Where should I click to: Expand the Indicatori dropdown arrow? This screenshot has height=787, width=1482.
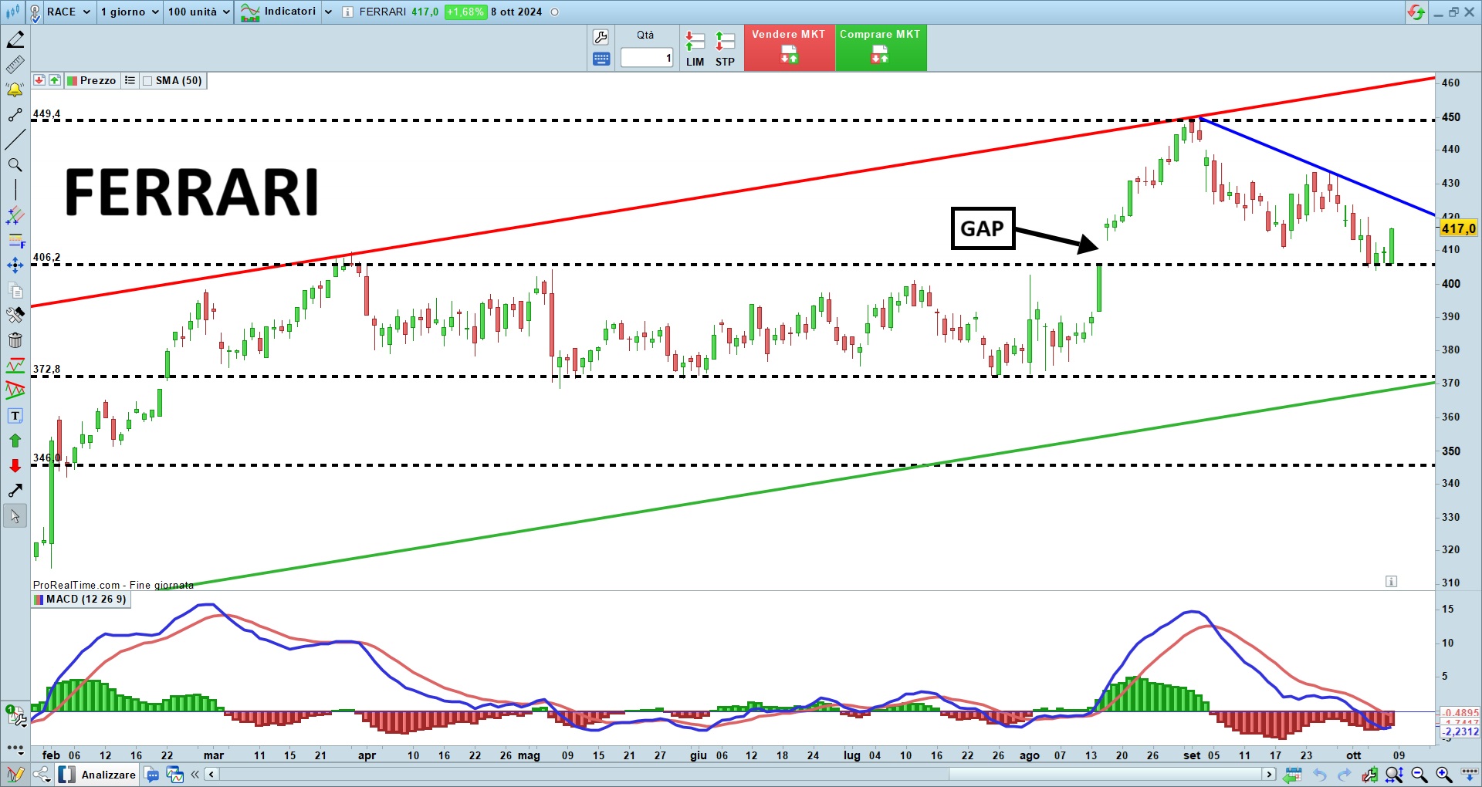(x=328, y=12)
